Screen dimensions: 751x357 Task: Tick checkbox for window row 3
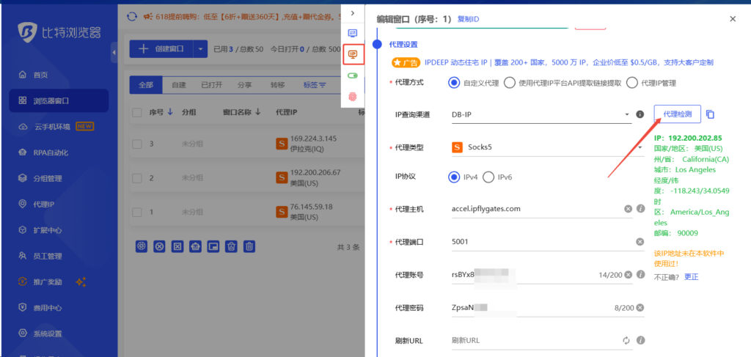[137, 144]
